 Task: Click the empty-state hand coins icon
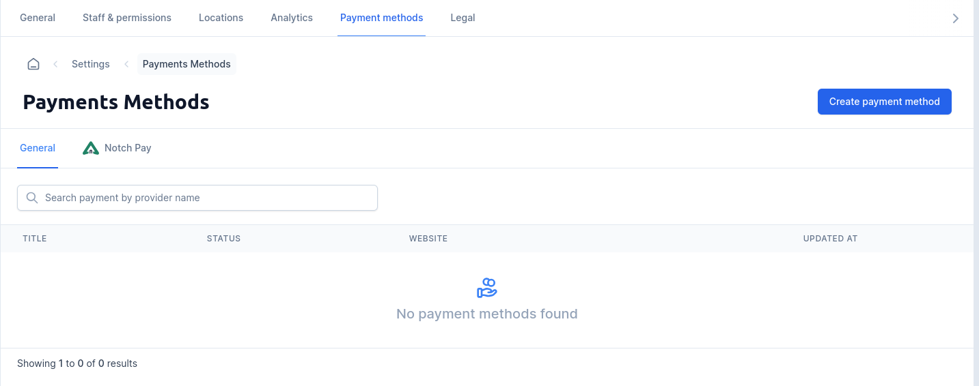pyautogui.click(x=487, y=288)
